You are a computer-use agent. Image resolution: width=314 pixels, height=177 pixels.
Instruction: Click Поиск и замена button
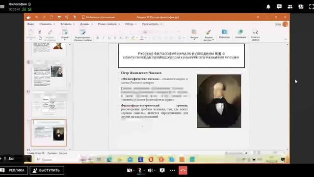(255, 35)
